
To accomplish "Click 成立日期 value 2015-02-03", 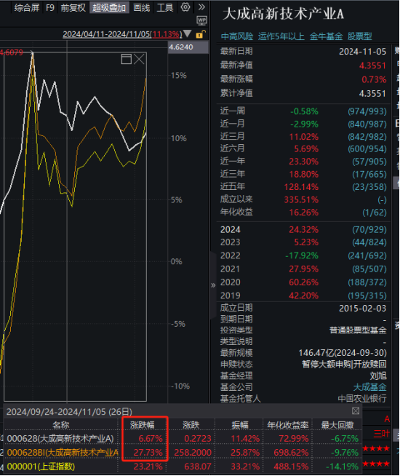I will (x=363, y=309).
